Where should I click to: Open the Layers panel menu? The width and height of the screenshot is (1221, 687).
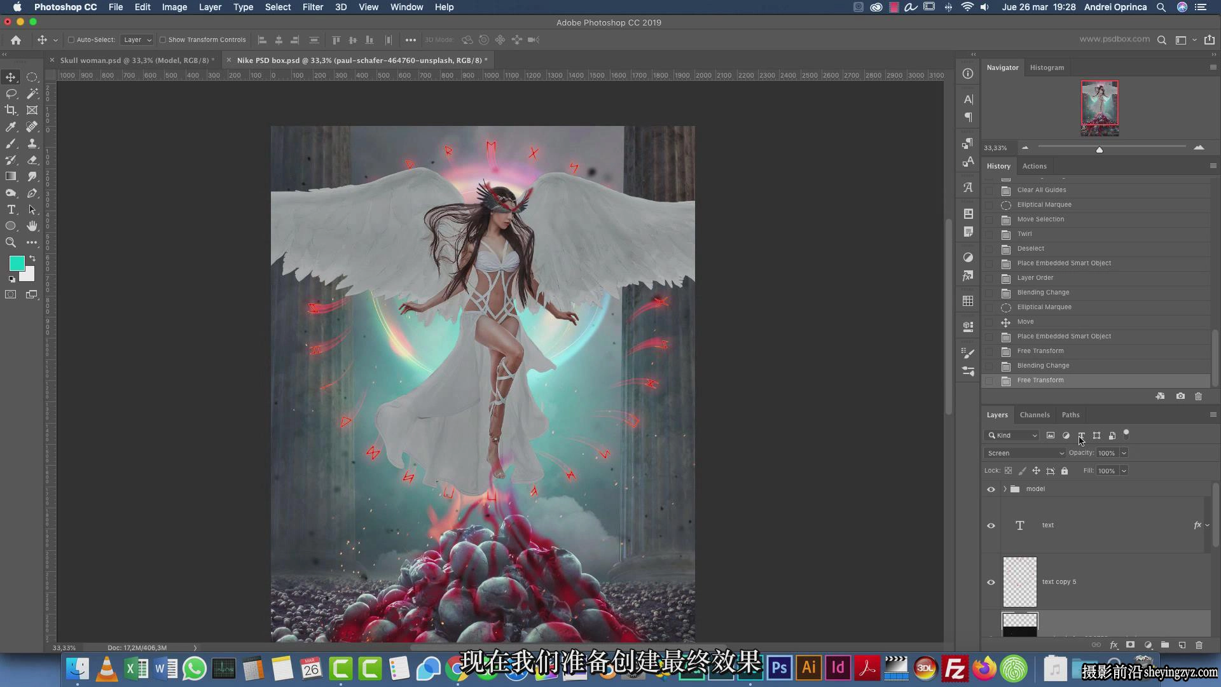[1213, 415]
